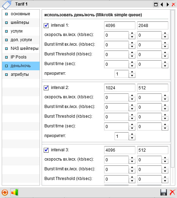Decrease interval 2 outgoing Burst Threshold
177x198 pixels.
(165, 119)
